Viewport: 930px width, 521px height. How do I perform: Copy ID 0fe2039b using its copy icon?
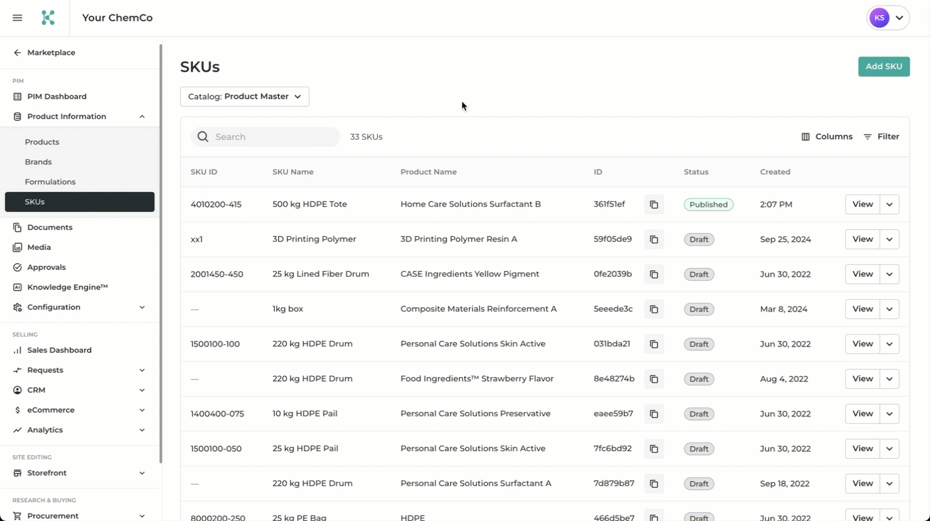pos(653,274)
